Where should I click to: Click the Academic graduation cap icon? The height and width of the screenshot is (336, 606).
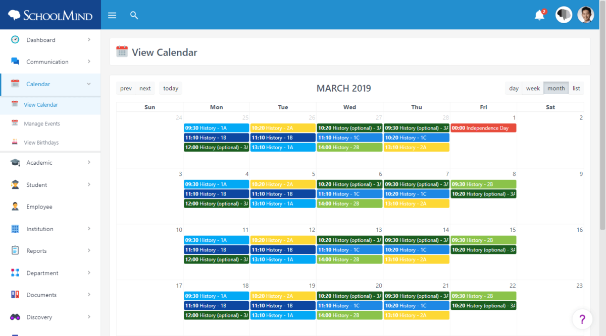click(15, 162)
